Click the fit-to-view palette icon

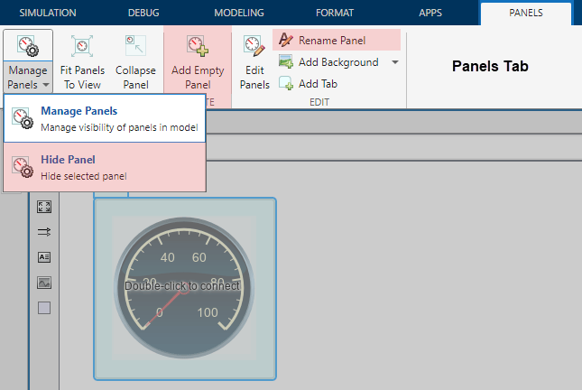(44, 207)
